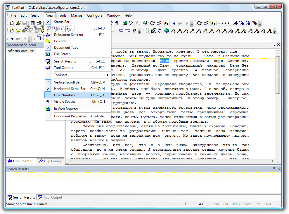The width and height of the screenshot is (289, 214).
Task: Open the Tools menu
Action: 62,15
